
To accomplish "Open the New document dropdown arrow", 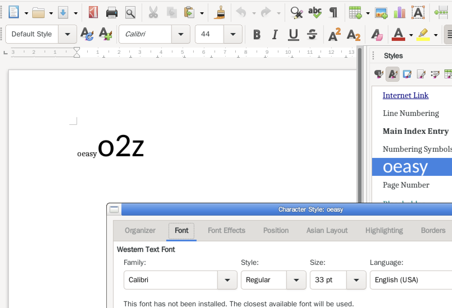I will click(x=26, y=13).
